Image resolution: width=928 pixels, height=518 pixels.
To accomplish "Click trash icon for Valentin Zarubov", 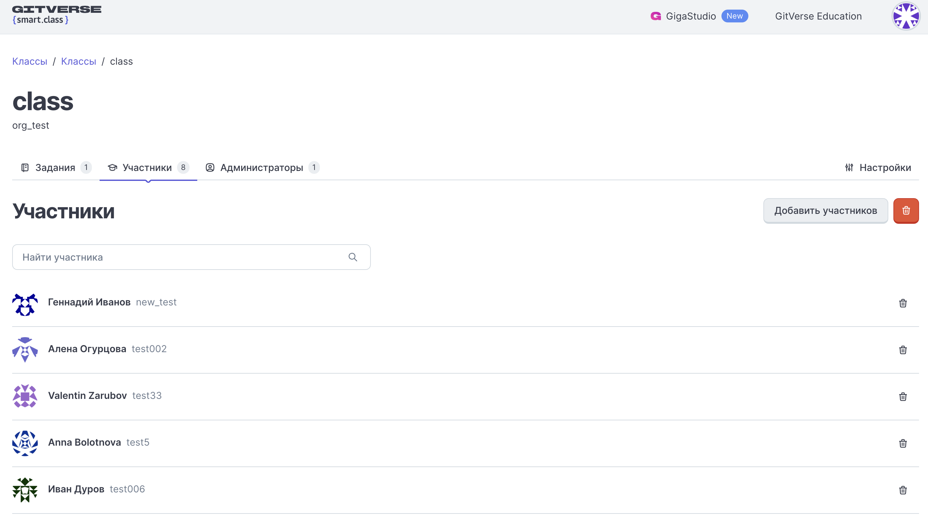I will click(902, 397).
